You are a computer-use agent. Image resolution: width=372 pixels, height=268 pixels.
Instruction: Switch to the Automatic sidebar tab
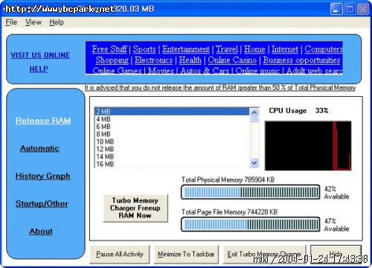point(40,148)
